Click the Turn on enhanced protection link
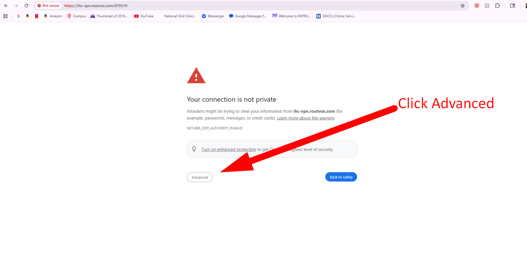 (x=229, y=150)
